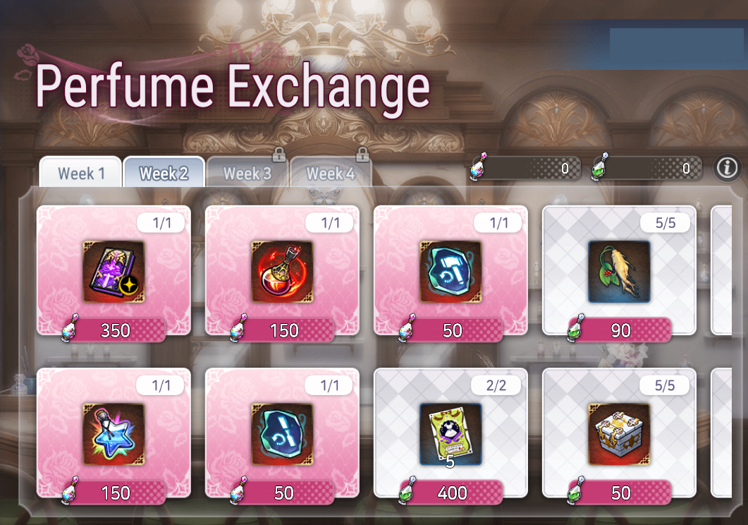
Task: Buy spellbook for 350 perfume
Action: pos(114,330)
